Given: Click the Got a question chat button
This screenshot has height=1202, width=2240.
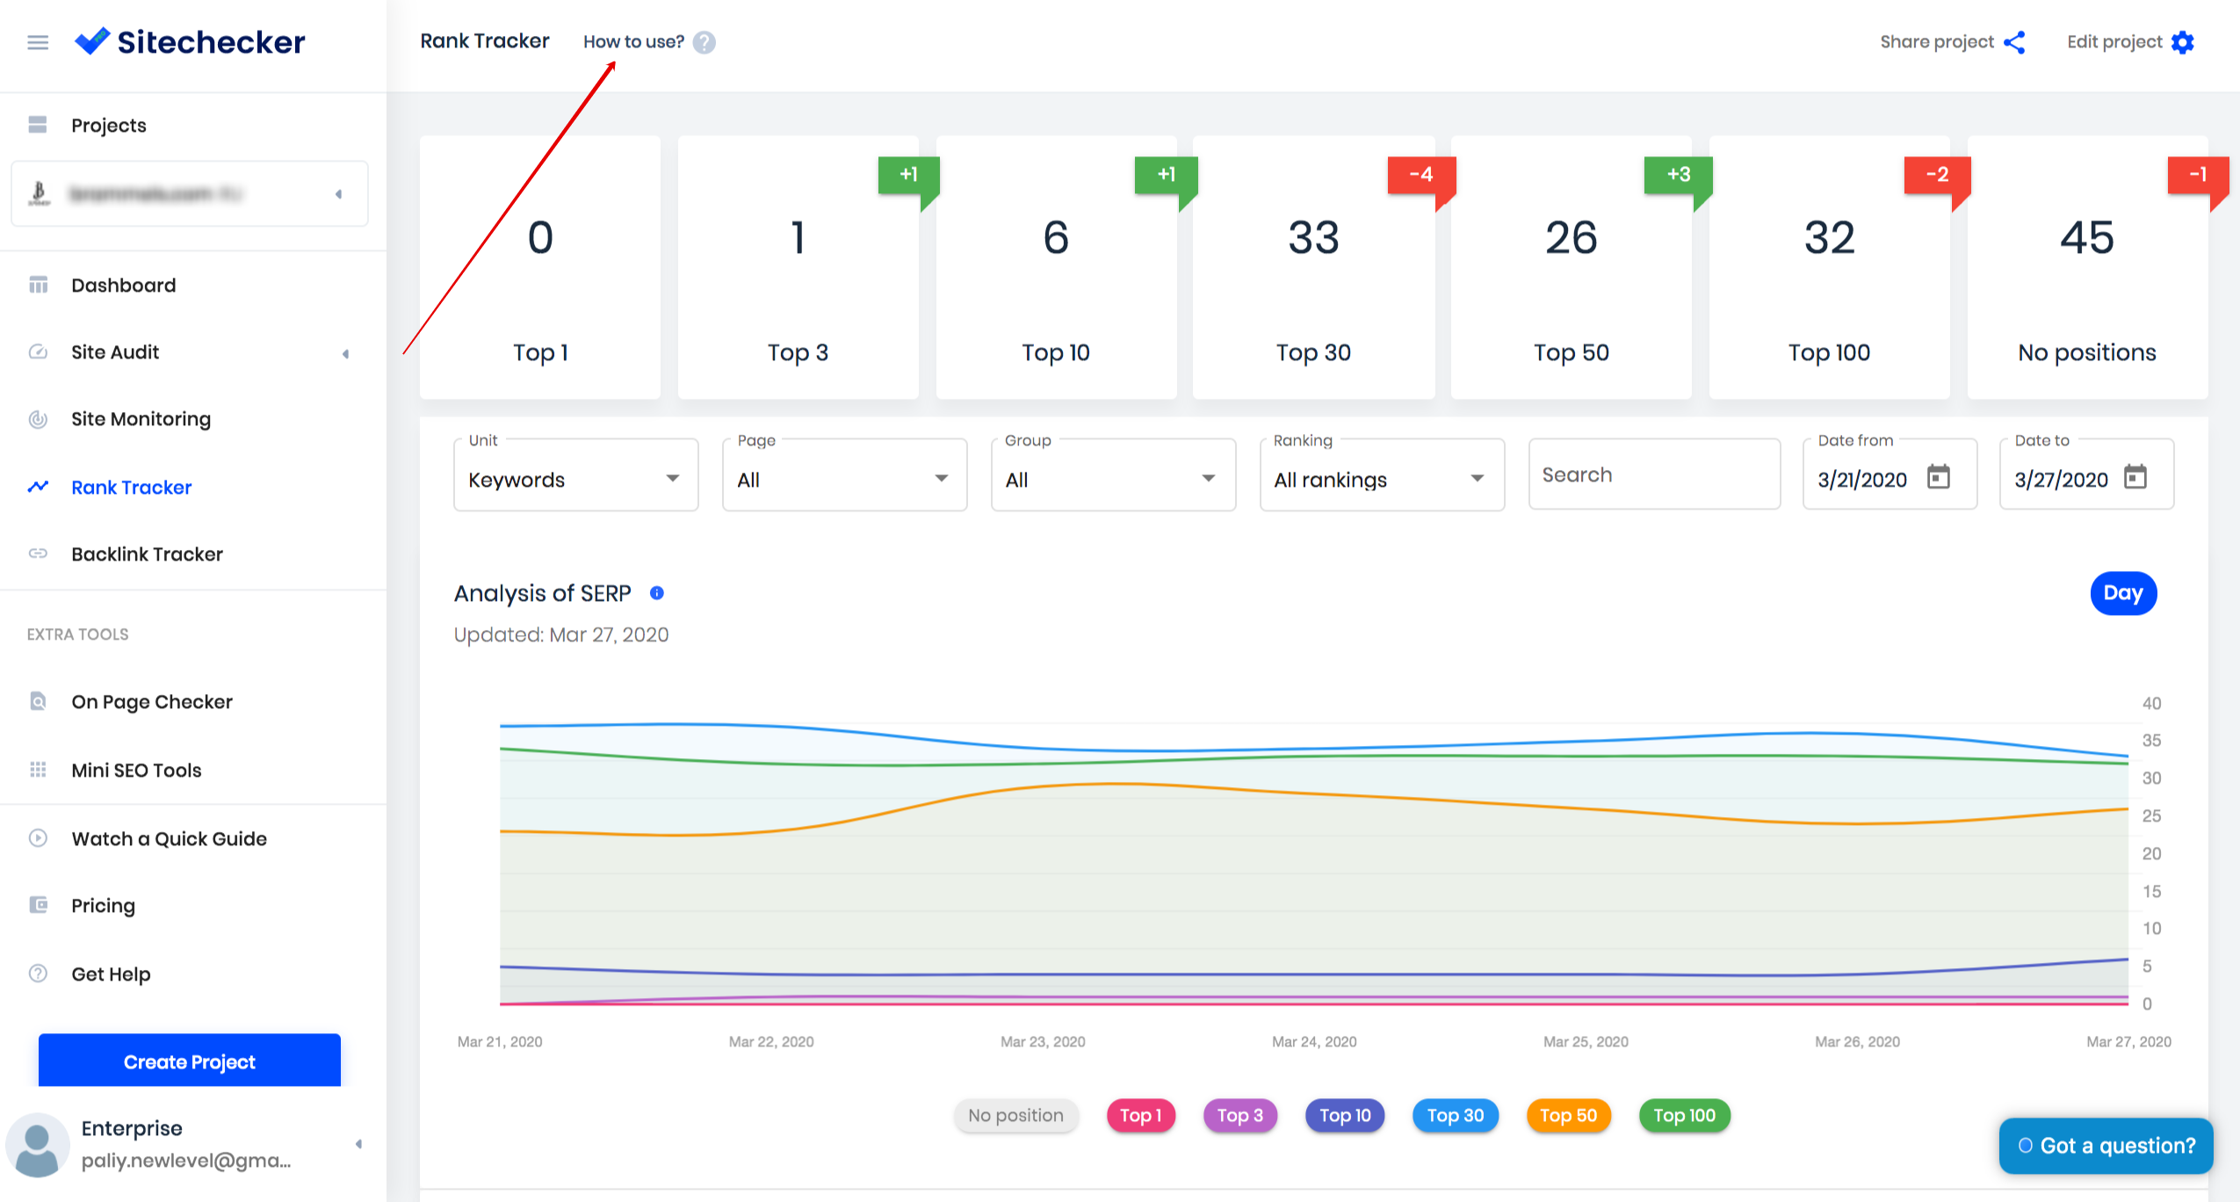Looking at the screenshot, I should (x=2106, y=1146).
